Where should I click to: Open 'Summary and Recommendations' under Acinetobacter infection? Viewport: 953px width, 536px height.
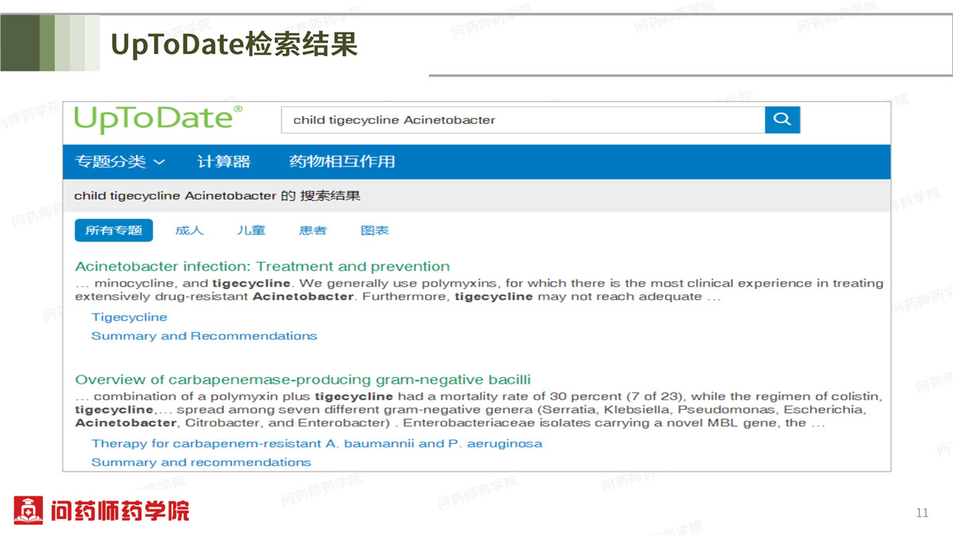point(204,336)
